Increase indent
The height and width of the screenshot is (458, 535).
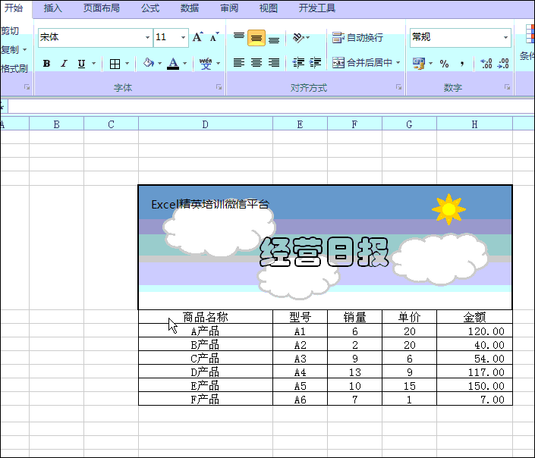click(x=315, y=63)
